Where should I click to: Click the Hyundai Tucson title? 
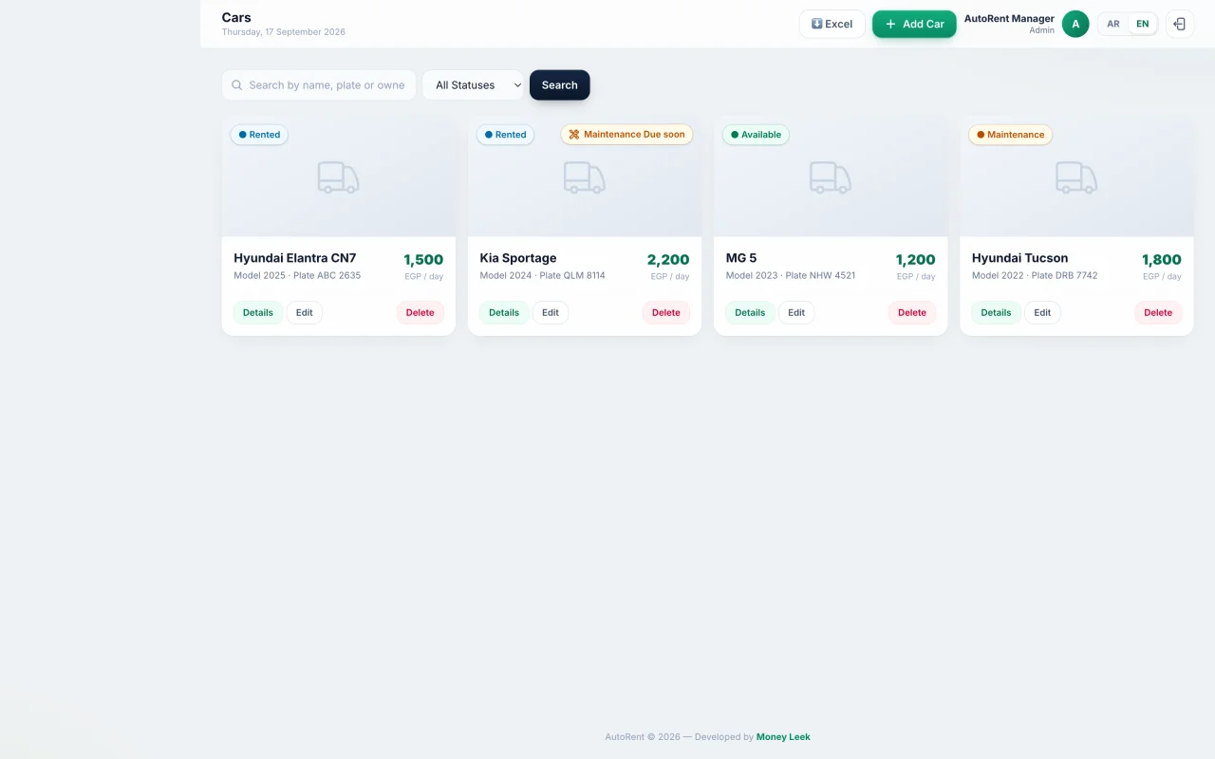coord(1019,258)
